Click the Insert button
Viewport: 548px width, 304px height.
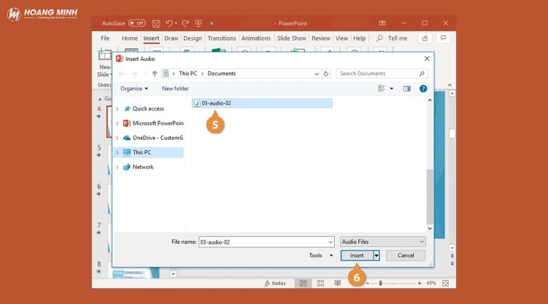click(357, 255)
